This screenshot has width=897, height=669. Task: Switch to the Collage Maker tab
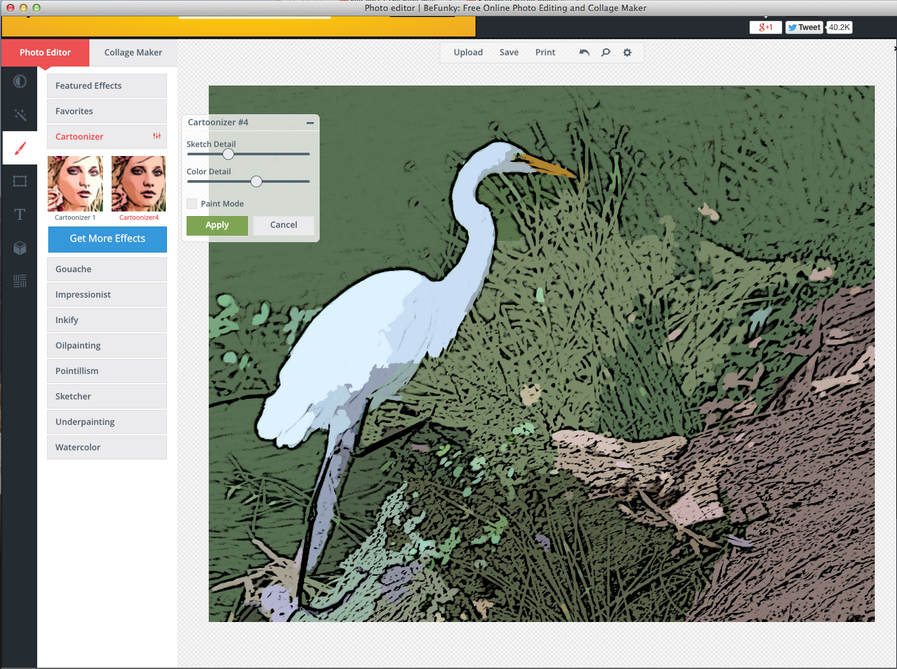[x=133, y=52]
